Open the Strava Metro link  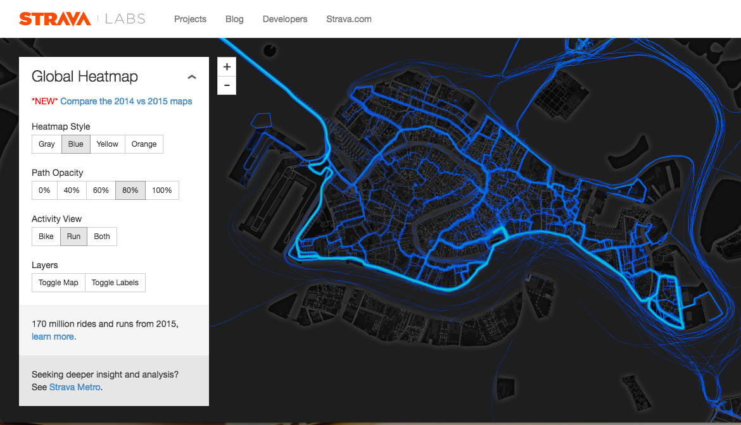pyautogui.click(x=75, y=387)
